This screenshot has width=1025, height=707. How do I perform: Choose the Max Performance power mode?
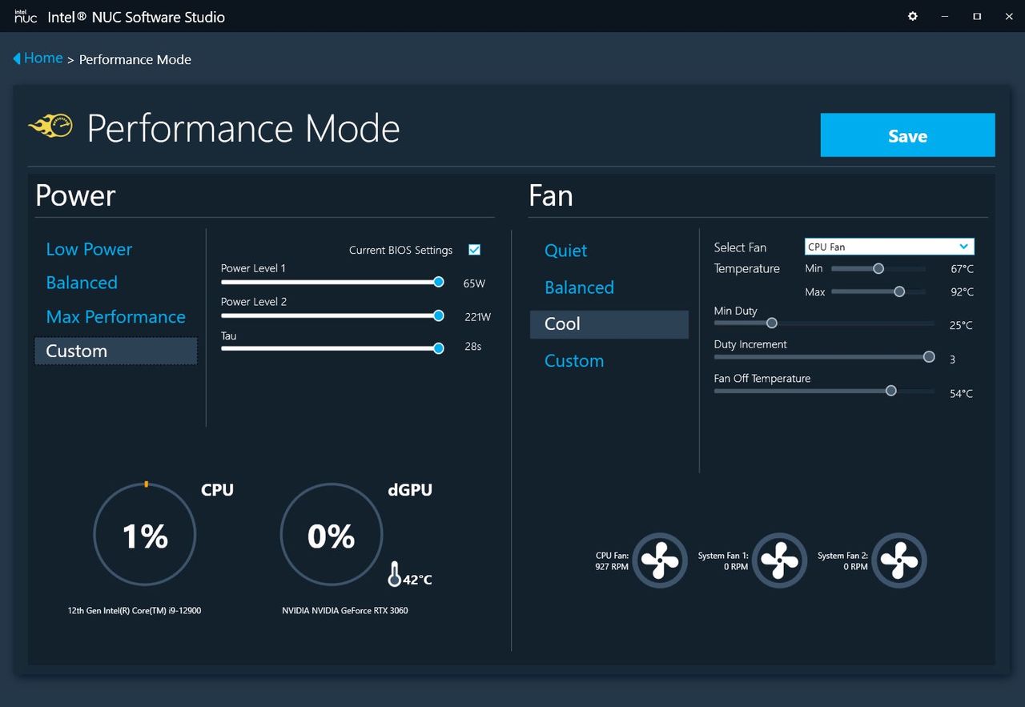point(115,317)
